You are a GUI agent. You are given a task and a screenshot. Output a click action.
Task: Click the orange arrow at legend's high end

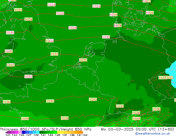(83, 132)
